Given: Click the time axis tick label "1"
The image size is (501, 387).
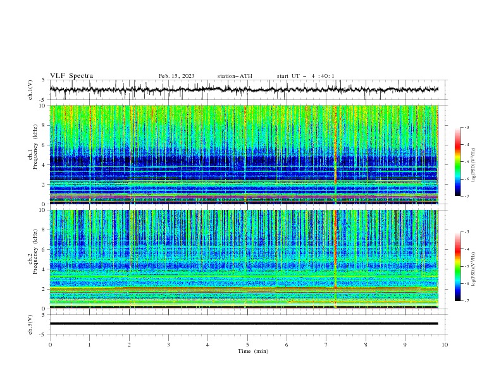Looking at the screenshot, I should [x=89, y=345].
